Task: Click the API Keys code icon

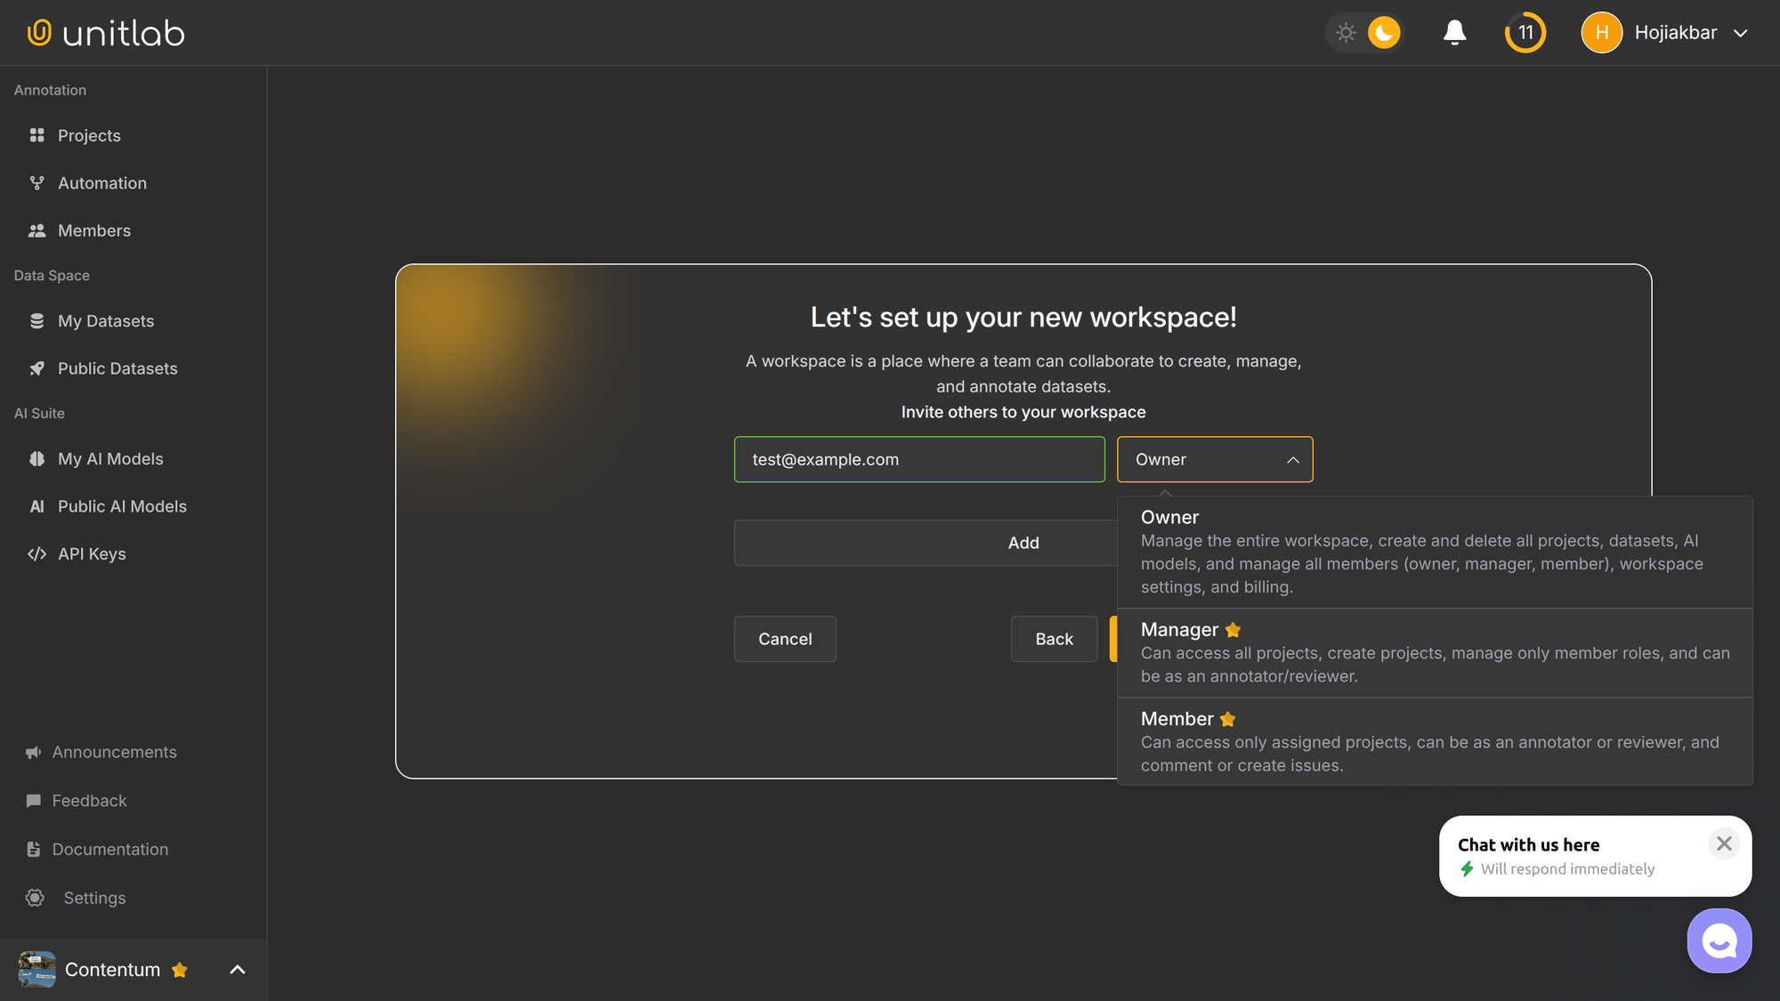Action: point(36,554)
